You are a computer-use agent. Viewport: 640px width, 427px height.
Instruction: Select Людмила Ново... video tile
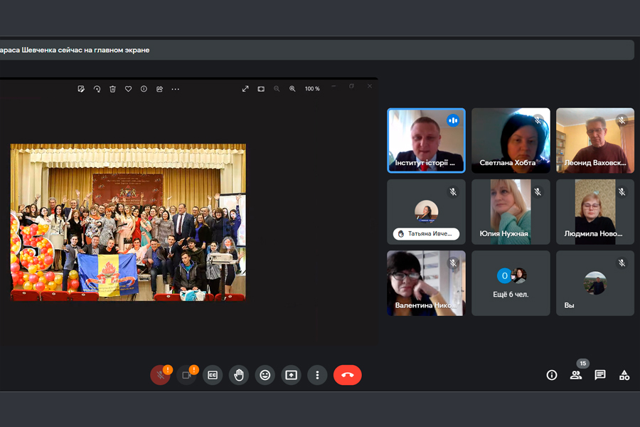pos(595,211)
